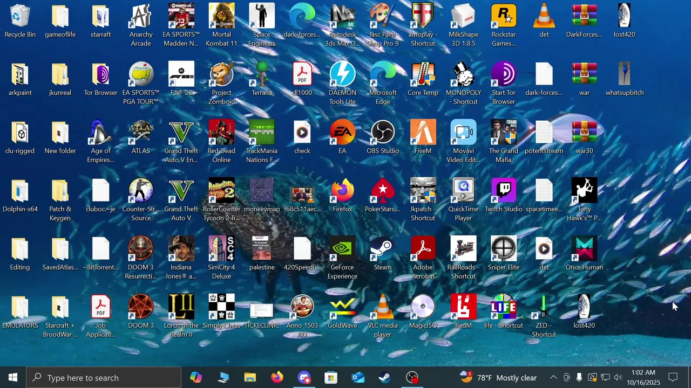Launch Firefox from the desktop

pyautogui.click(x=342, y=196)
